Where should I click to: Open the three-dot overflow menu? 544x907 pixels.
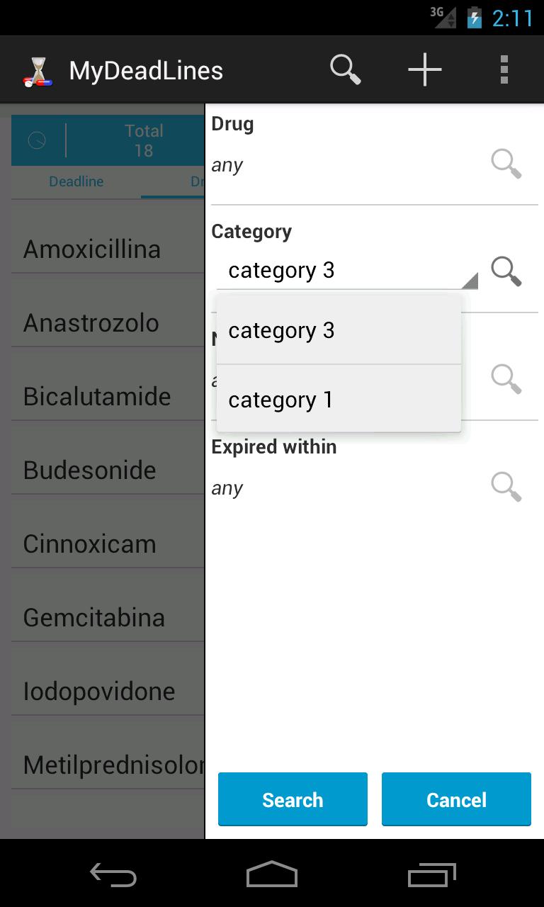[x=504, y=70]
